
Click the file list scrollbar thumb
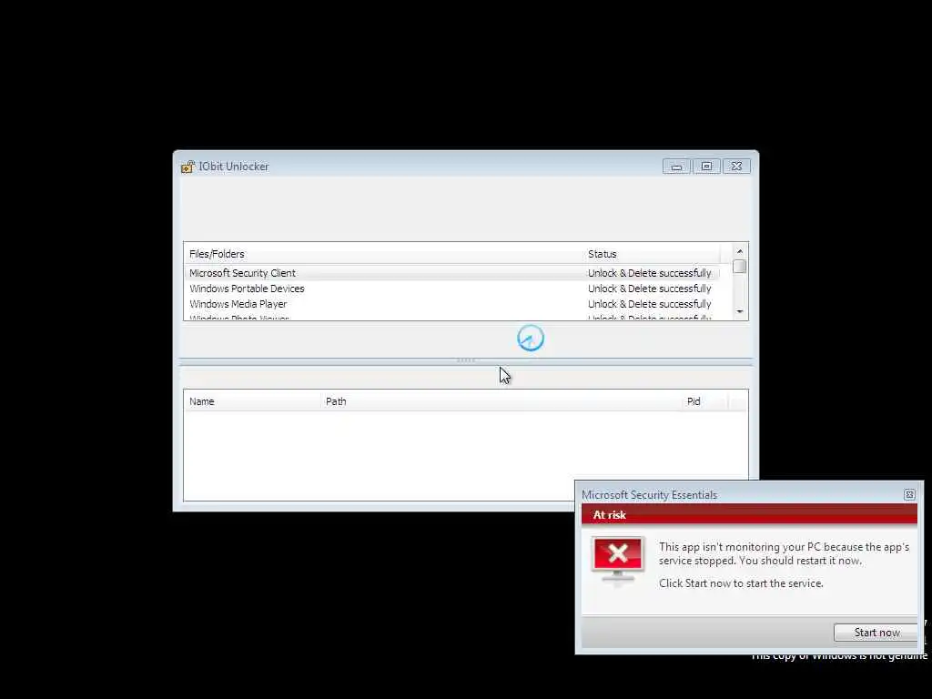point(739,267)
